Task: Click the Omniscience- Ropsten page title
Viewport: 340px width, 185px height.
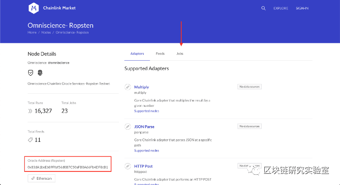Action: point(61,25)
